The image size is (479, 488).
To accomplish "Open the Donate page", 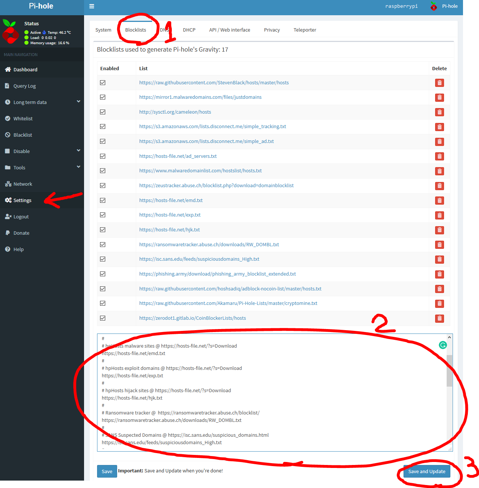I will [42, 233].
